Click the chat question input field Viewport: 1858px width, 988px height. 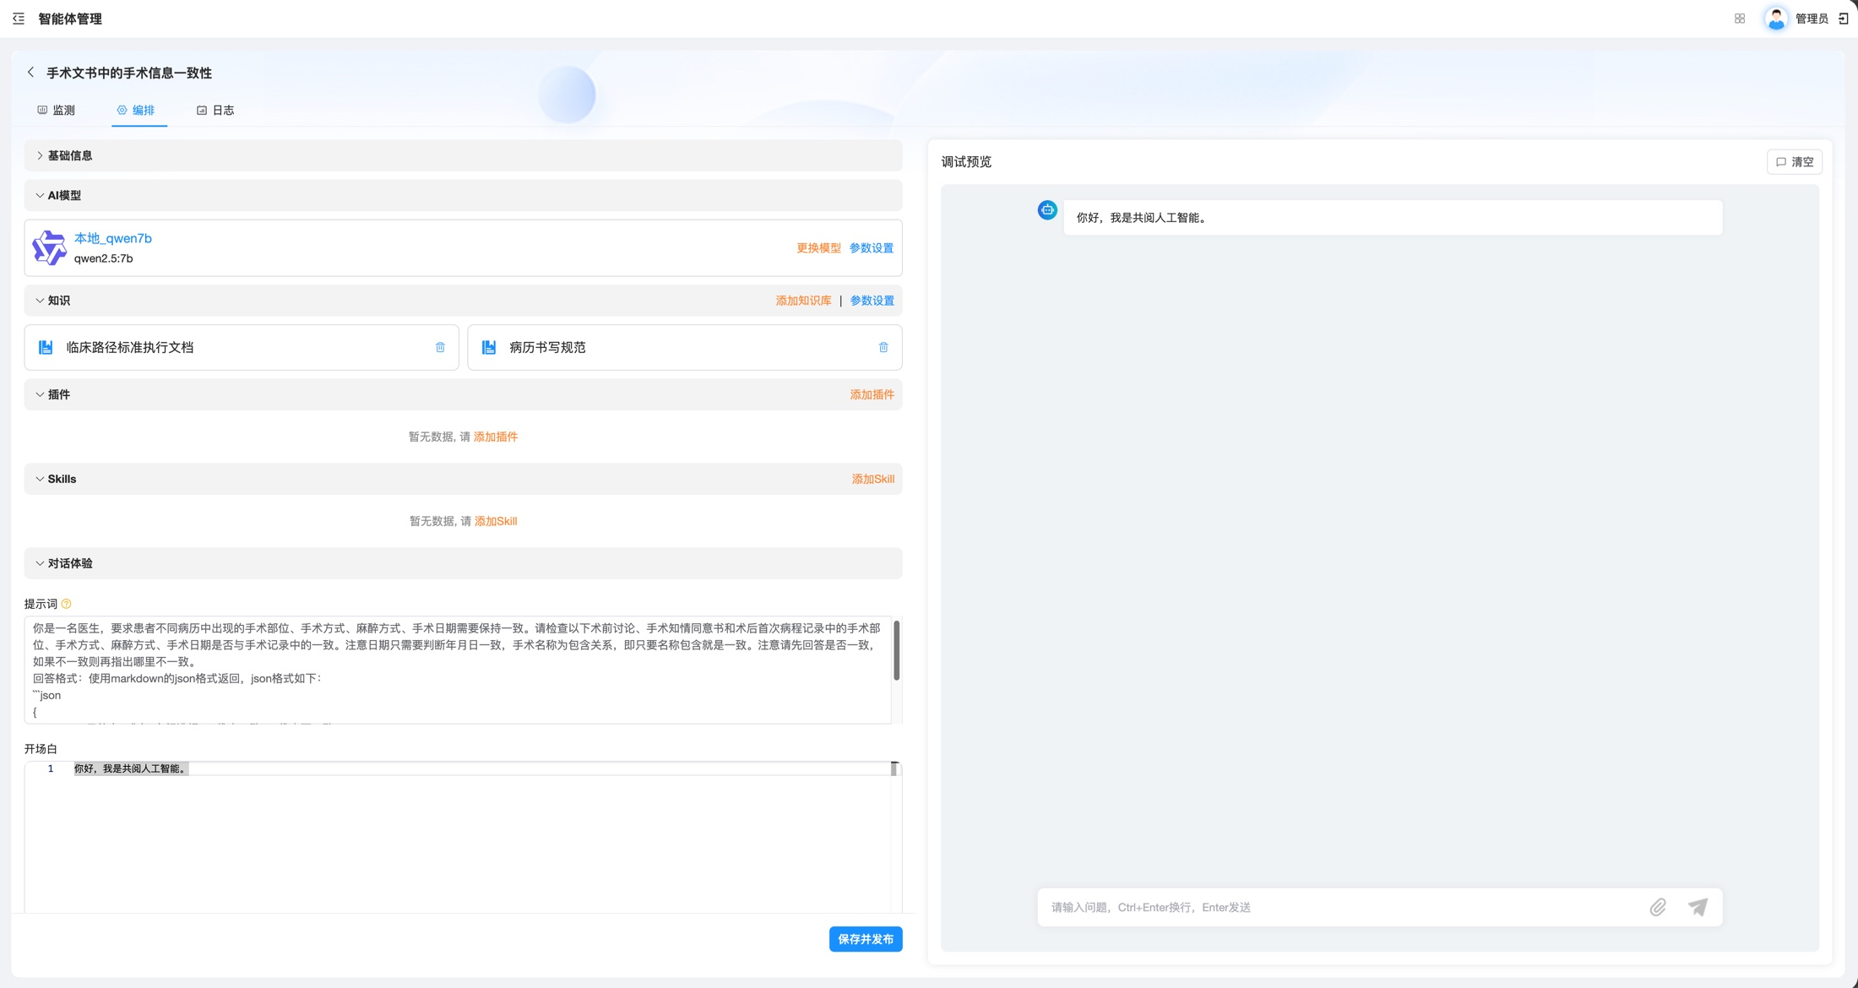tap(1343, 907)
